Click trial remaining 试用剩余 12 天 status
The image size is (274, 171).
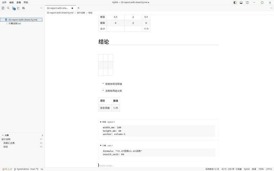(212, 169)
